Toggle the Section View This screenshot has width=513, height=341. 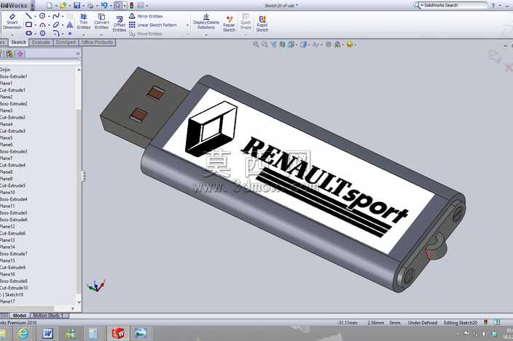282,44
